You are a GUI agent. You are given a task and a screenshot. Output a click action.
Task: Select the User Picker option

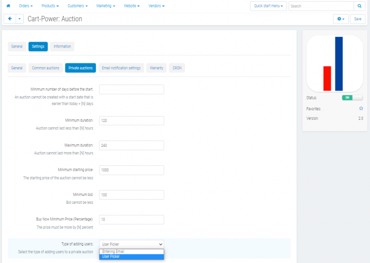[132, 257]
